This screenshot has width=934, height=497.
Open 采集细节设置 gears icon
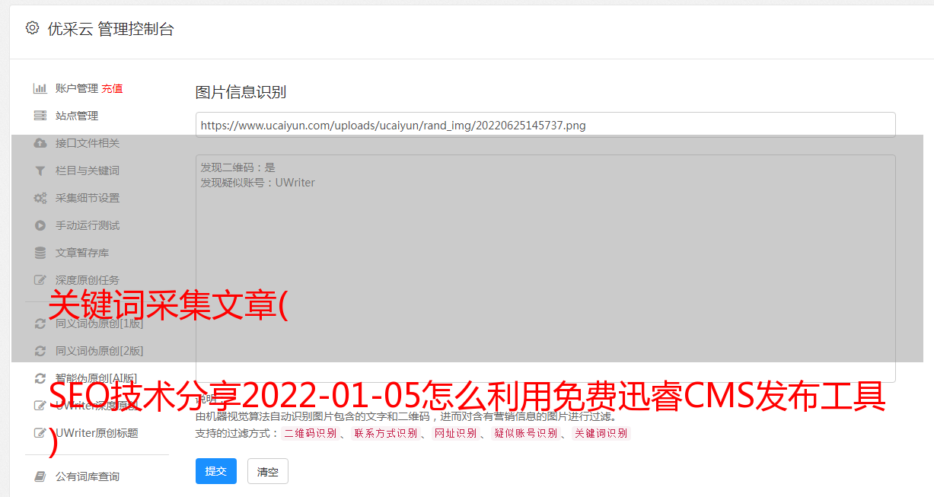pos(40,198)
